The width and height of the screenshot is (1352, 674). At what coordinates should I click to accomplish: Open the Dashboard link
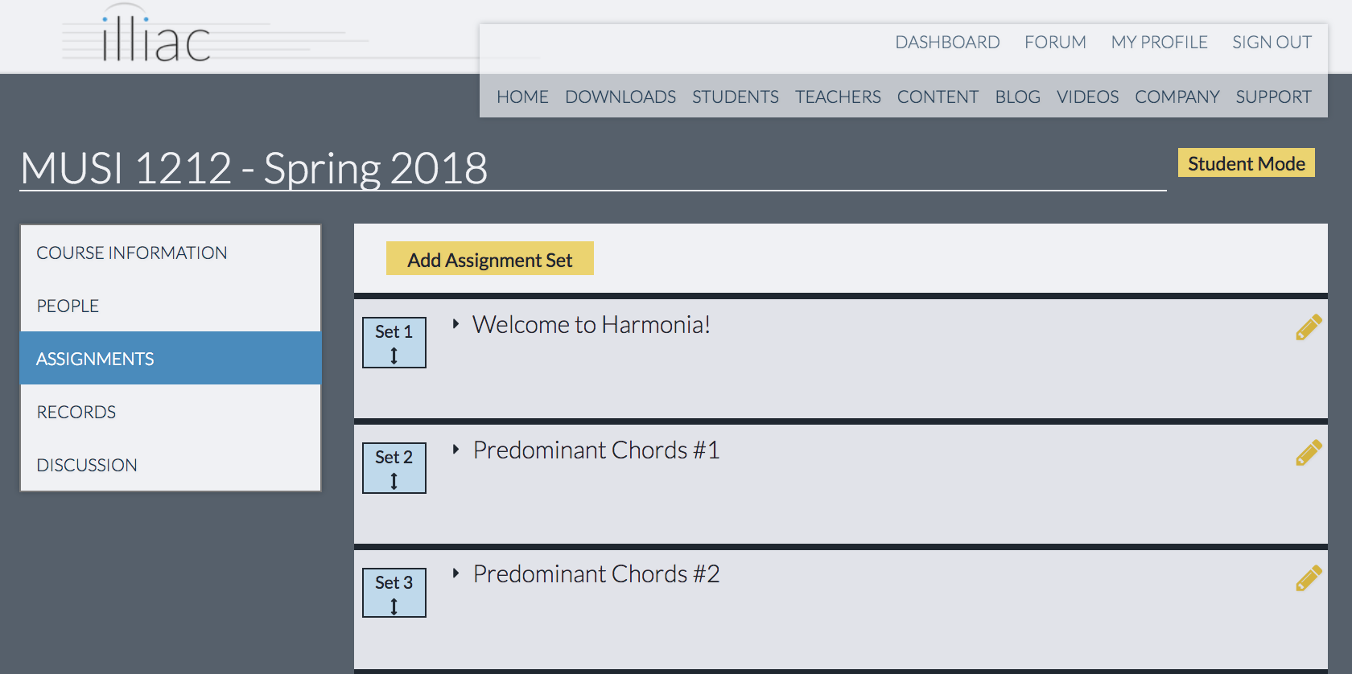(x=947, y=42)
